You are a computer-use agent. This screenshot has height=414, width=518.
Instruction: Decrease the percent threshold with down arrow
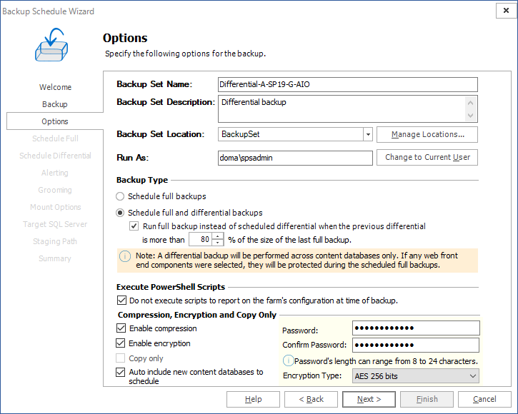coord(217,243)
